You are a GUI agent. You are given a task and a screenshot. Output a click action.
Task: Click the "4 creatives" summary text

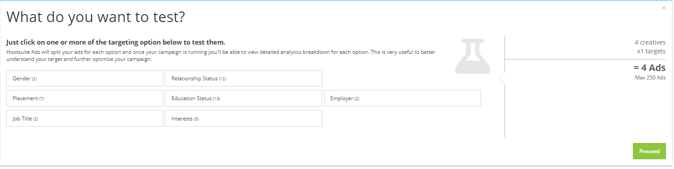650,42
